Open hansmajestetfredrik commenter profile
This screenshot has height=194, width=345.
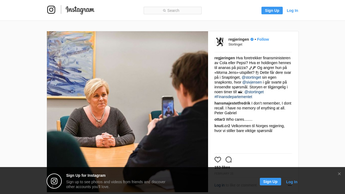(x=232, y=103)
